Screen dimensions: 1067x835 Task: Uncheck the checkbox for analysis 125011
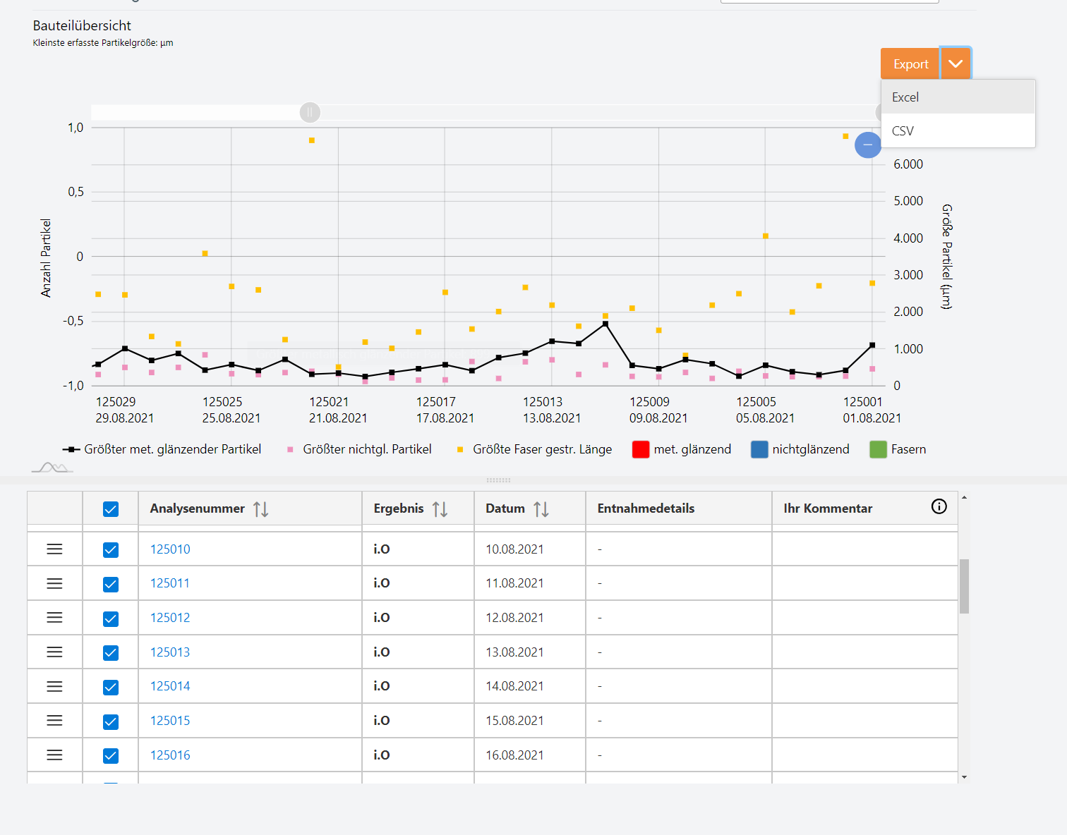111,584
